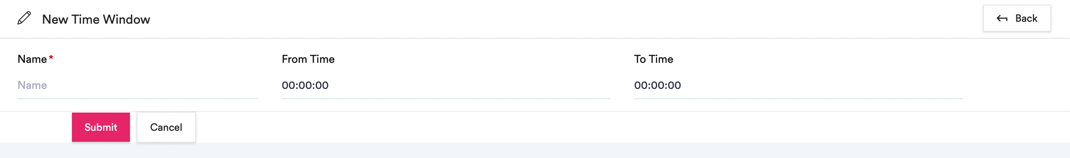Select the minutes segment of From Time

click(x=305, y=85)
